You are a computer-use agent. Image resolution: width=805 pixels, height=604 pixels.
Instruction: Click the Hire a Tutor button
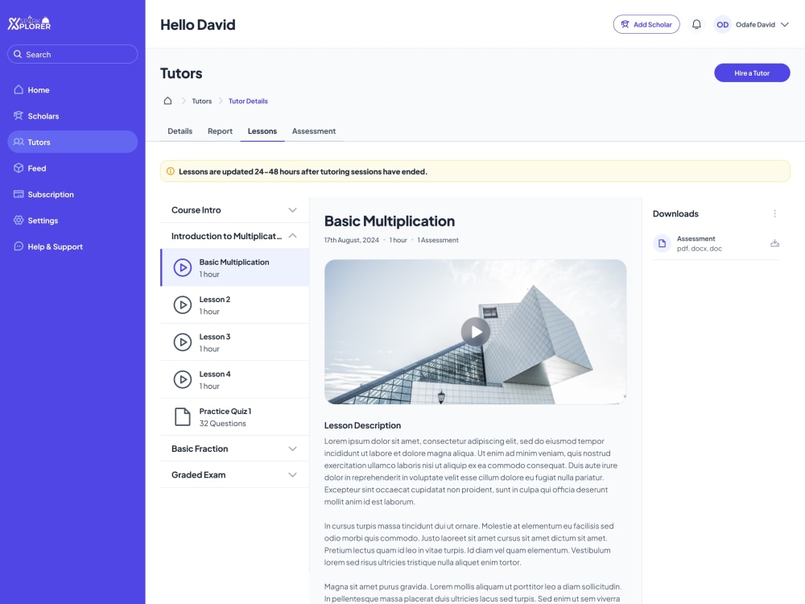(x=752, y=73)
